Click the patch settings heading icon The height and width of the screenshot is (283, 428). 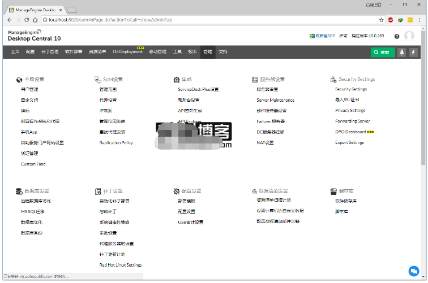pyautogui.click(x=98, y=191)
